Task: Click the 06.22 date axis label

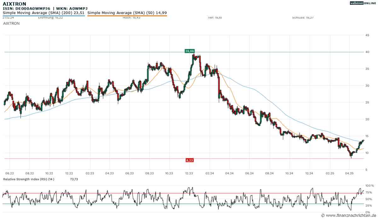Action: tap(10, 173)
